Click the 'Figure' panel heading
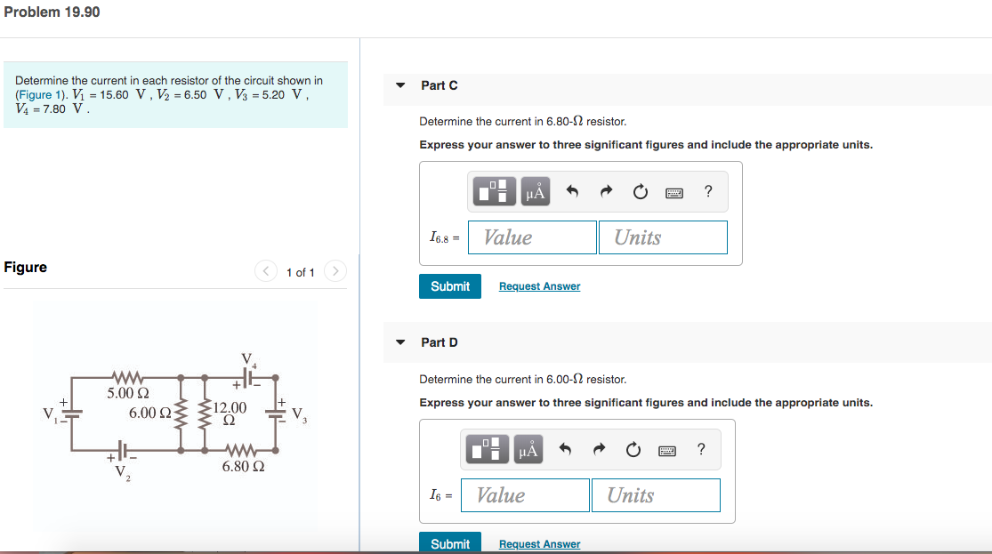This screenshot has height=554, width=992. click(25, 267)
